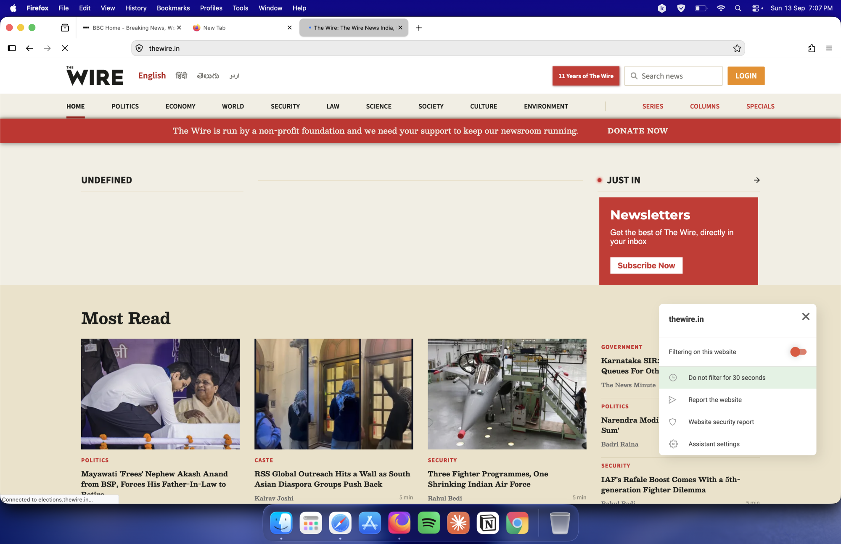Open the SPECIALS section
Viewport: 841px width, 544px height.
[760, 106]
